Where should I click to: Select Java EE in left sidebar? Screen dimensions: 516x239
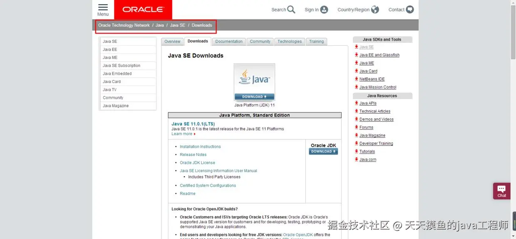(x=128, y=49)
